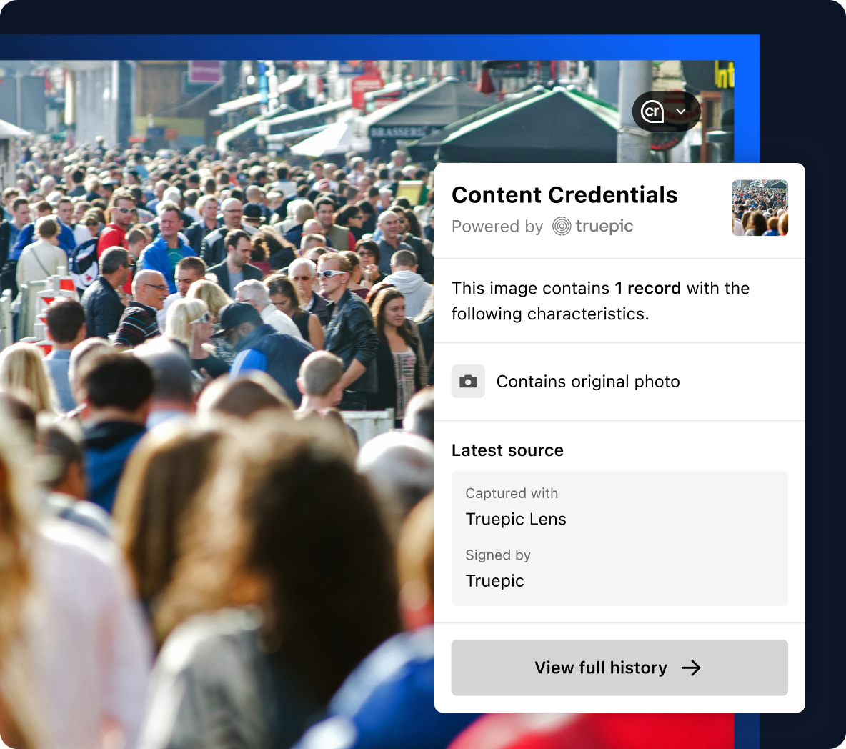Screen dimensions: 846x749
Task: Click the View full history button
Action: pos(619,668)
